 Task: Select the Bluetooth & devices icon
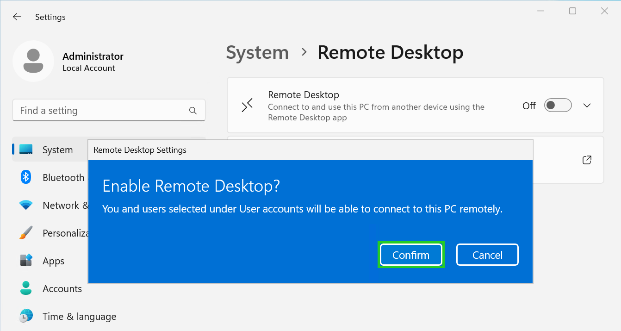point(25,177)
